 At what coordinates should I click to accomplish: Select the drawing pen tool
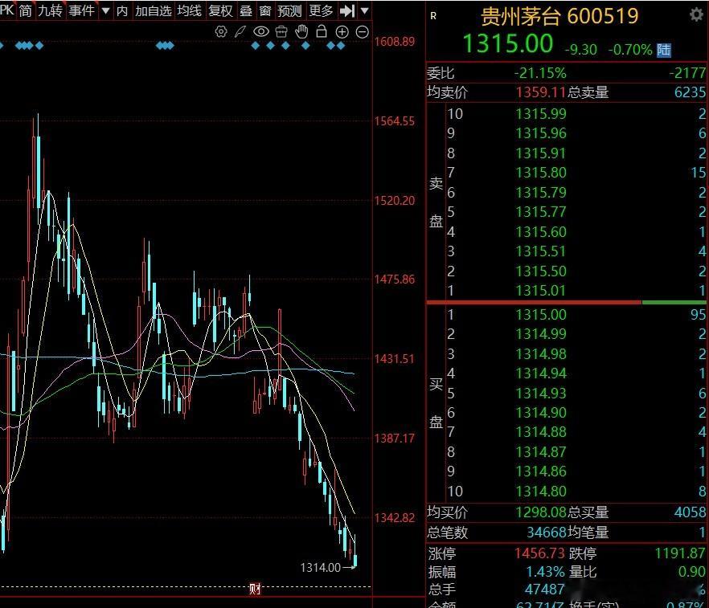pyautogui.click(x=240, y=31)
